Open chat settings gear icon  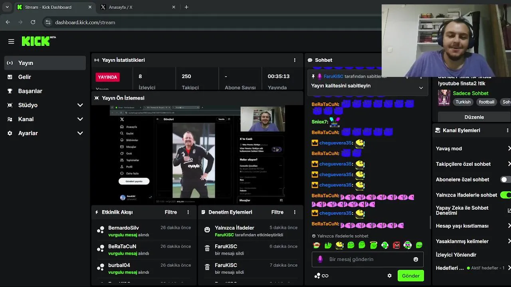(x=390, y=276)
